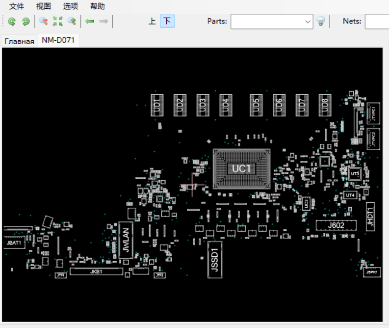
Task: Fit the board to window
Action: [58, 22]
